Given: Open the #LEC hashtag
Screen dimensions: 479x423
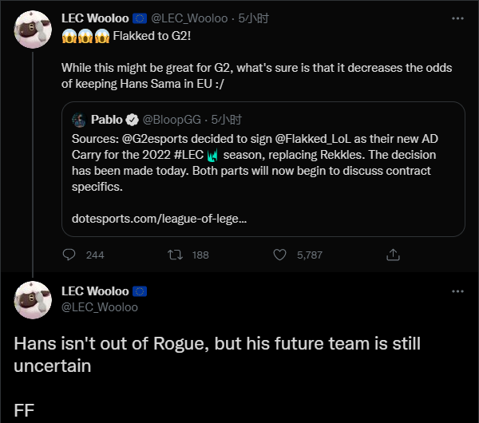Looking at the screenshot, I should [x=188, y=155].
